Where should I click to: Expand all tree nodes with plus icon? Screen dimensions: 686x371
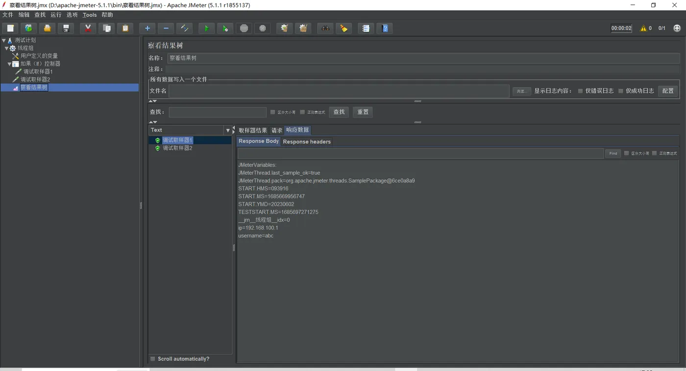147,28
